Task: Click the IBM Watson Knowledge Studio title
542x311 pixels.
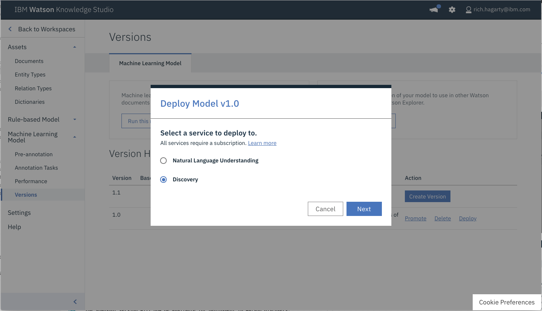Action: coord(64,10)
